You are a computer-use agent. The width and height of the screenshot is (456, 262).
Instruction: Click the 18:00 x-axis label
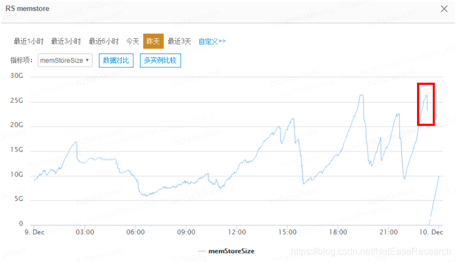coord(338,232)
